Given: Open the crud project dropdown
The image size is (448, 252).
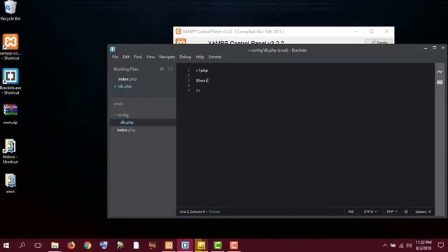Looking at the screenshot, I should coord(120,104).
